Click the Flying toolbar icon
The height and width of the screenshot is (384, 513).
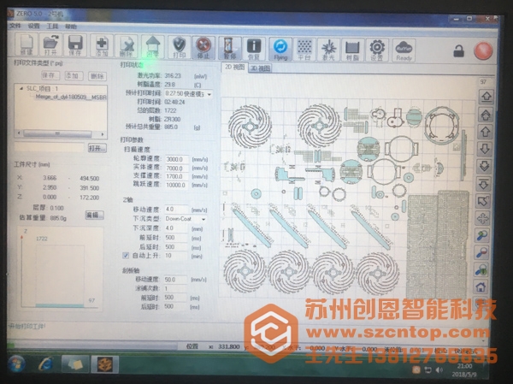tap(280, 47)
